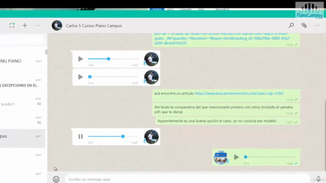Open the chat ending in NG PIANO
This screenshot has height=183, width=326.
pos(22,61)
